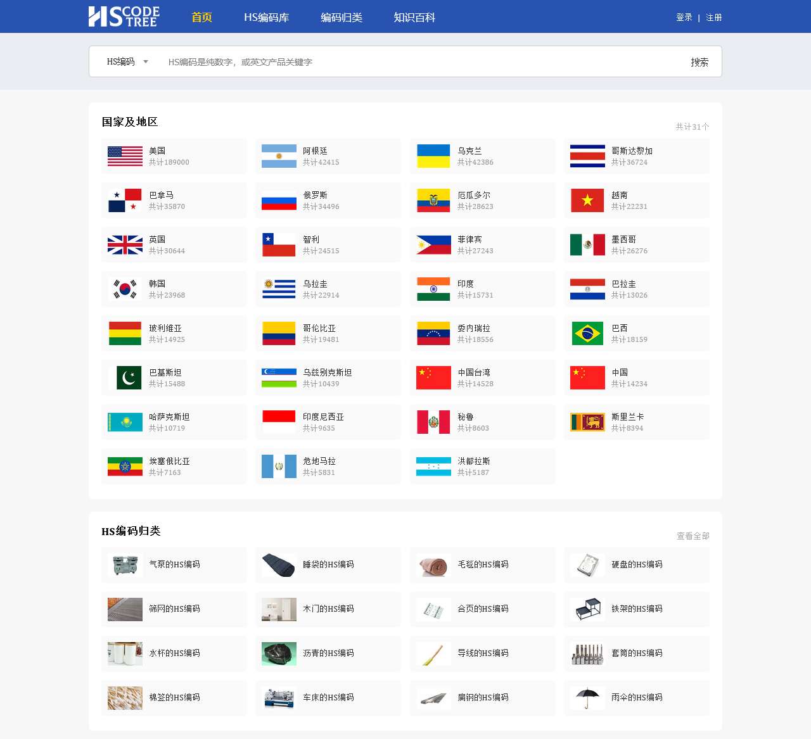Click the HS Code Tree logo
This screenshot has width=811, height=739.
click(124, 16)
